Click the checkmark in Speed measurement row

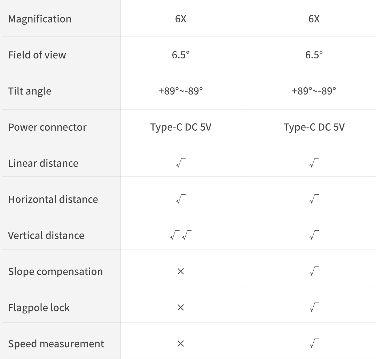click(x=314, y=344)
